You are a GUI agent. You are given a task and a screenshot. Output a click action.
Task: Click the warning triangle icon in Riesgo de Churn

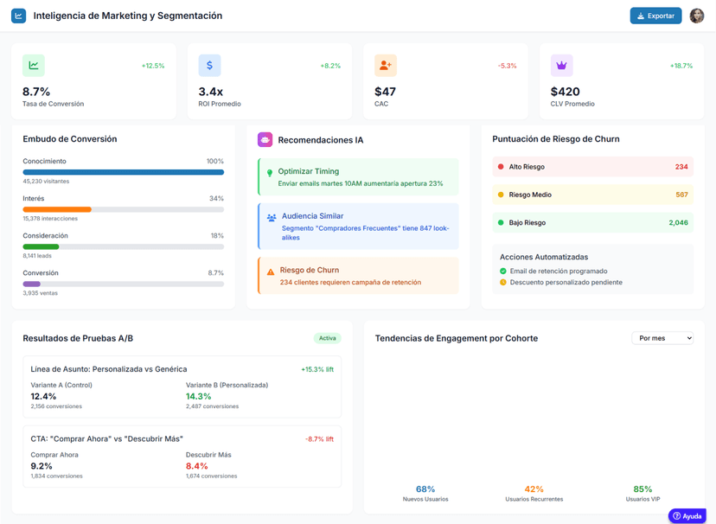point(271,272)
